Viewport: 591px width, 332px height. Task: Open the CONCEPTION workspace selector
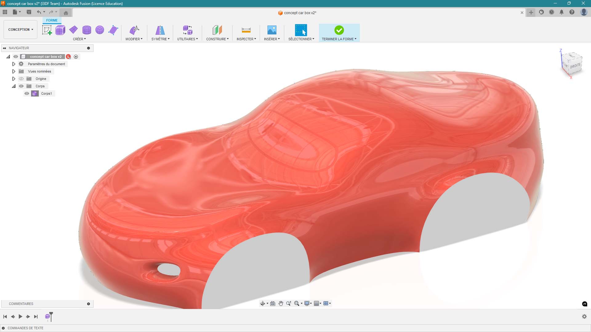tap(20, 29)
